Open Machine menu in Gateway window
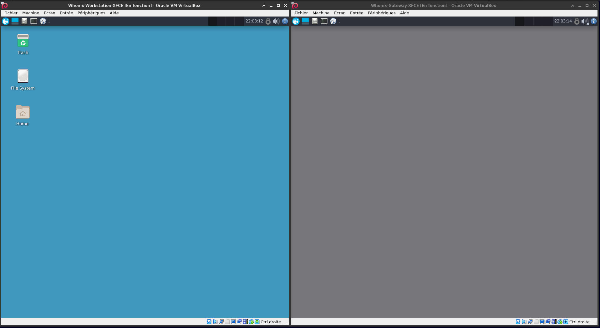The height and width of the screenshot is (328, 600). click(x=321, y=13)
